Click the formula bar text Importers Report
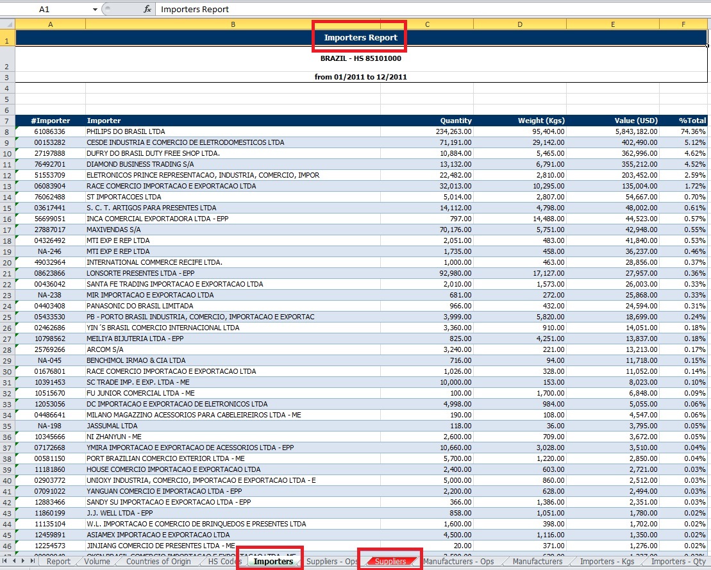711x570 pixels. 195,10
